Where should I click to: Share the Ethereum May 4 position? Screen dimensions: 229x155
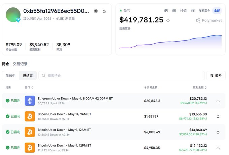point(218,101)
